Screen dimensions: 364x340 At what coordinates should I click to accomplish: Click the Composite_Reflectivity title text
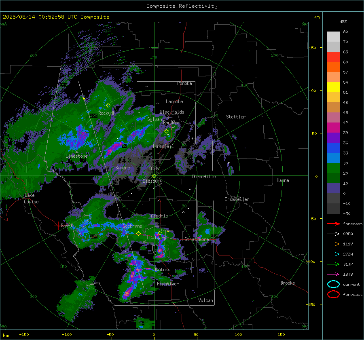click(182, 6)
